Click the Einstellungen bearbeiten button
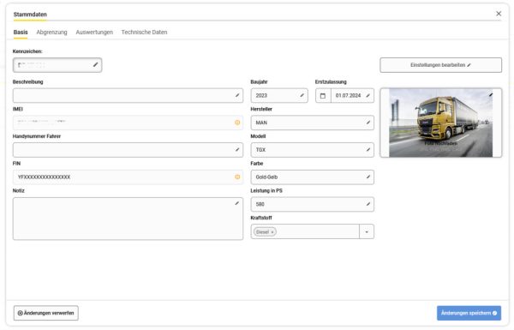 441,65
